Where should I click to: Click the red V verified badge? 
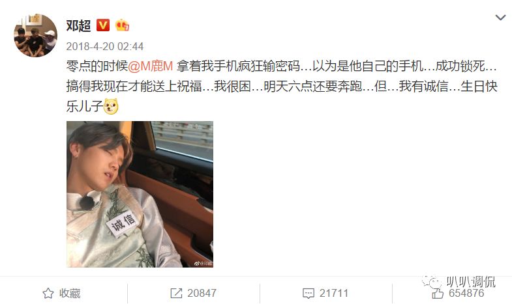[103, 25]
